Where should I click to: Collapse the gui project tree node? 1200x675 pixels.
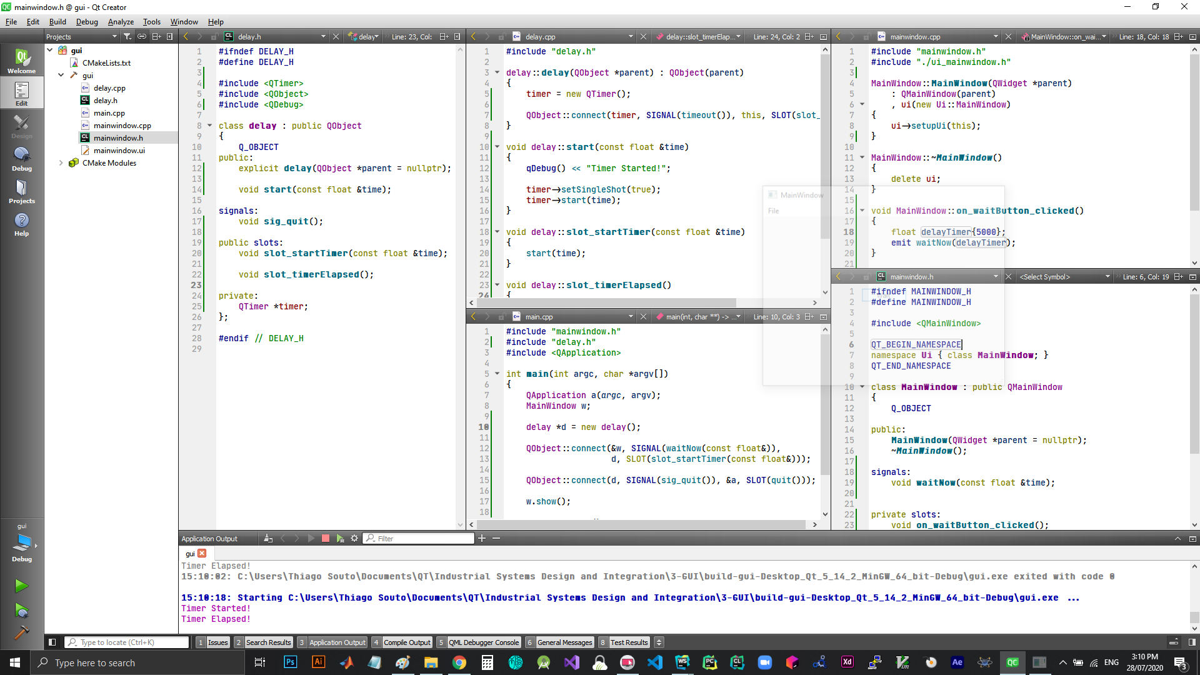50,50
